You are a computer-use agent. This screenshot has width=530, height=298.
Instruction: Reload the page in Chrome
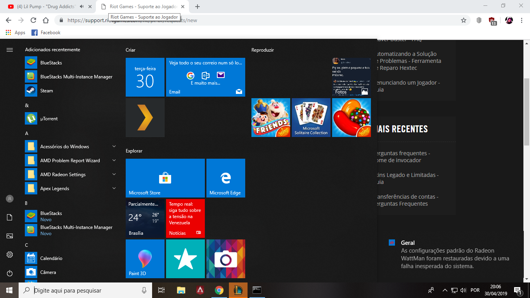click(x=33, y=20)
